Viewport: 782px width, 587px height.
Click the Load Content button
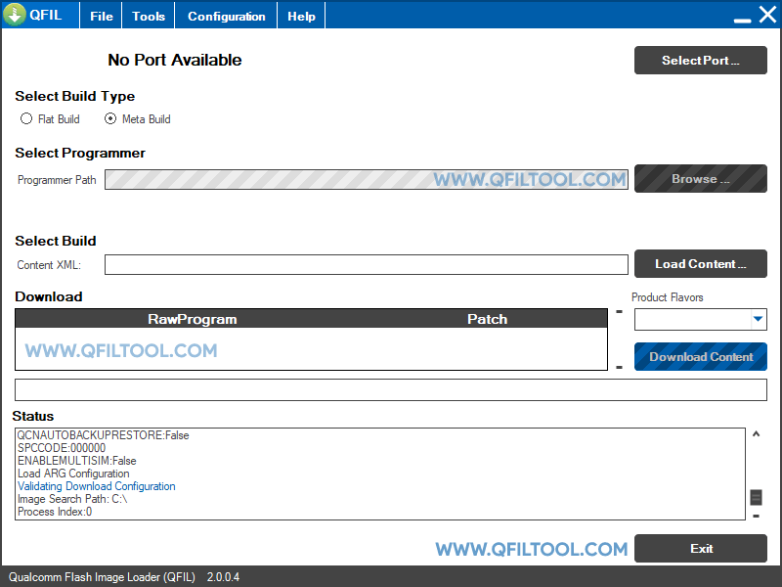tap(700, 264)
